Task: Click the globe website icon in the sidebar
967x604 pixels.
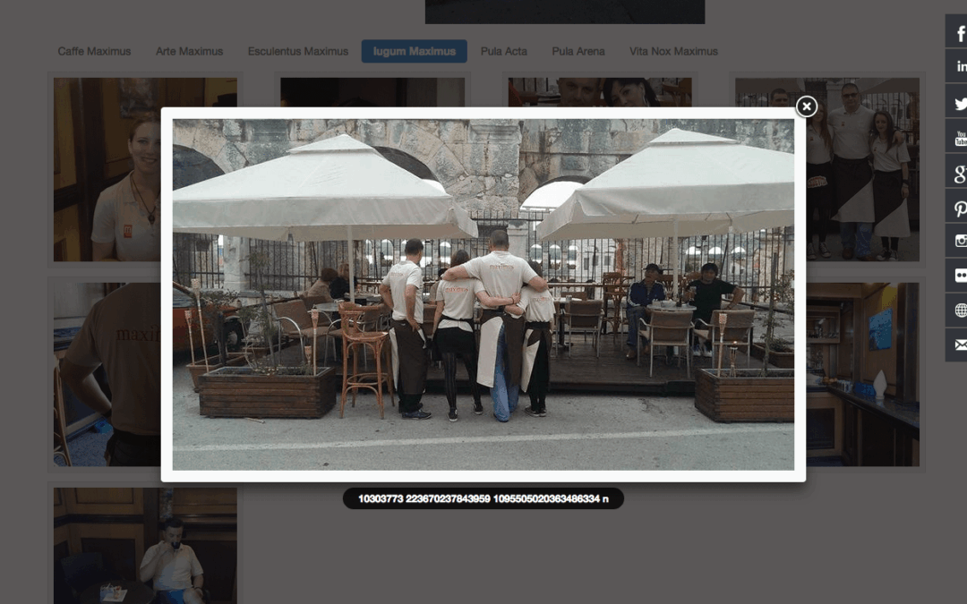Action: click(x=956, y=311)
